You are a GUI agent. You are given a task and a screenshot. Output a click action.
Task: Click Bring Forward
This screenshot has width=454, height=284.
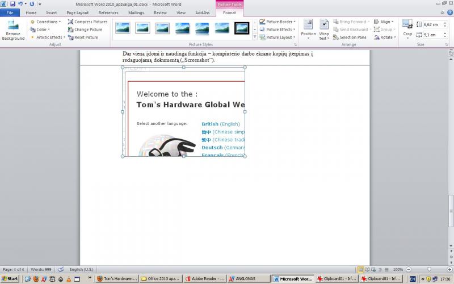pyautogui.click(x=351, y=22)
